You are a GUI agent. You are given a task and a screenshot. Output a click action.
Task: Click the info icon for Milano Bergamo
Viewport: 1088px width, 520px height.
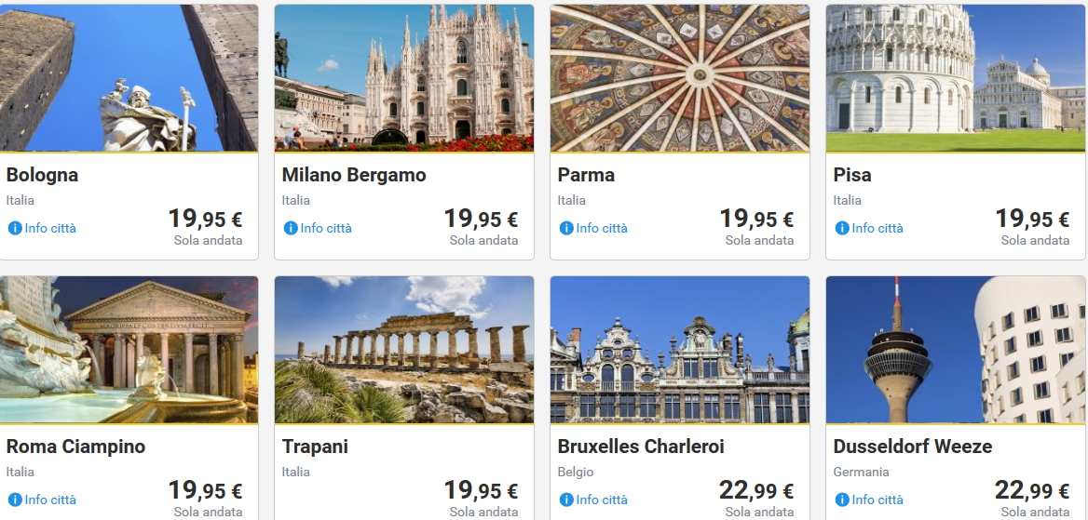point(291,228)
